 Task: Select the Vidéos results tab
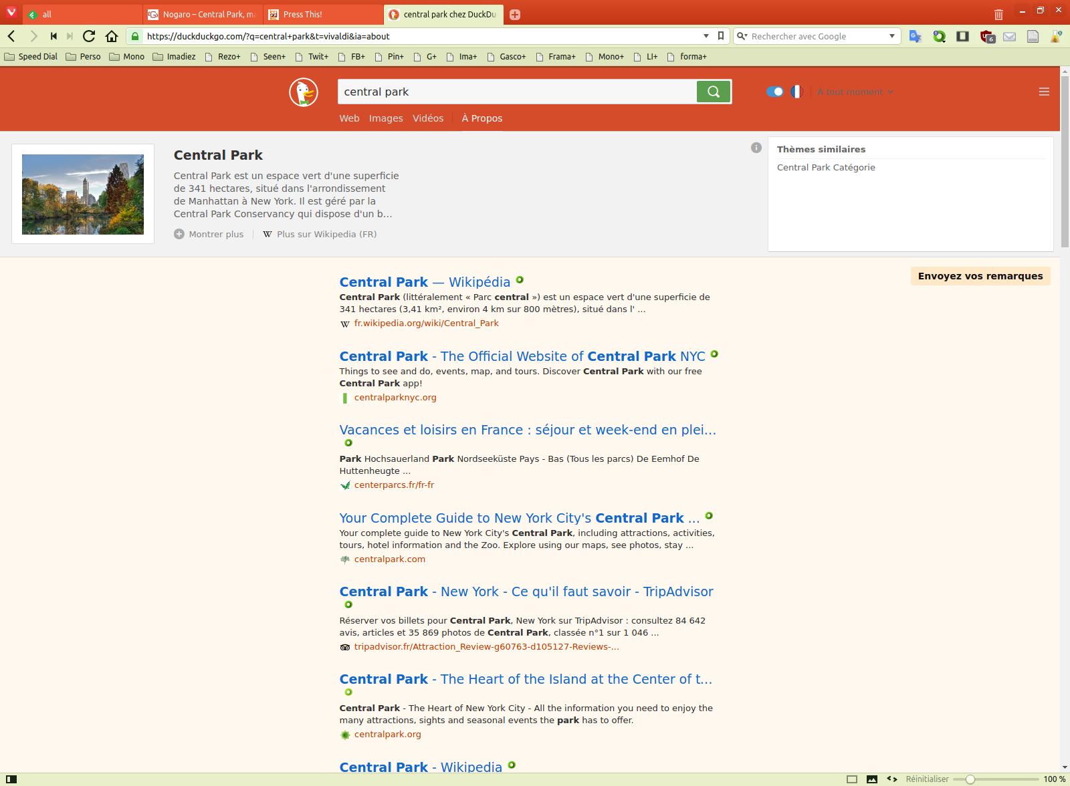(x=428, y=118)
